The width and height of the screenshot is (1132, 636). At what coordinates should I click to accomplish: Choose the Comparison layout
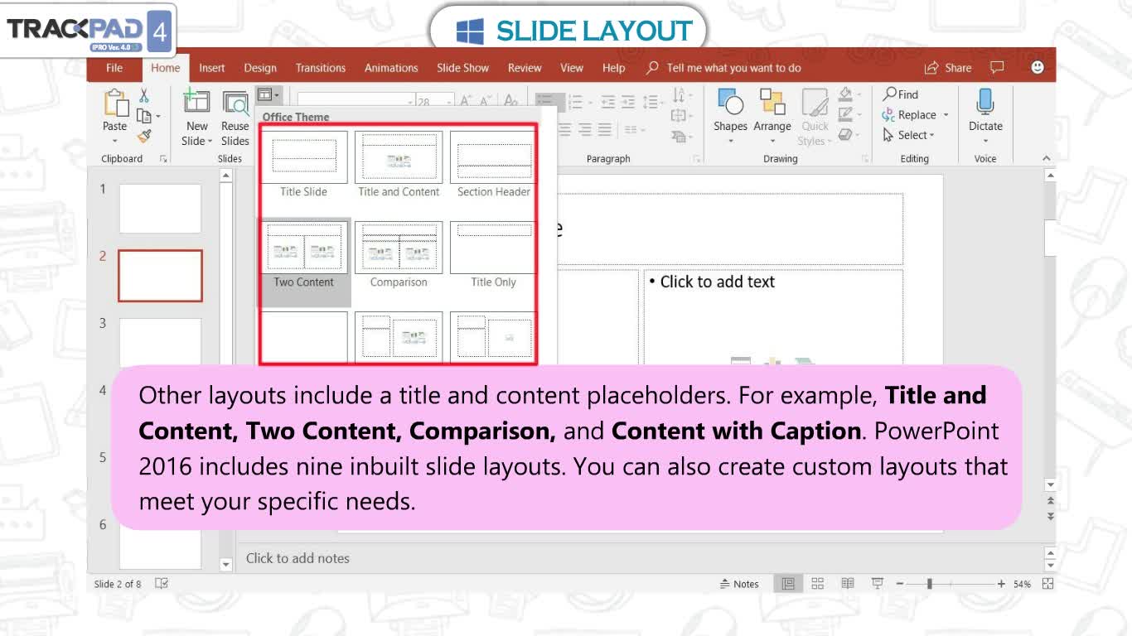[x=399, y=255]
